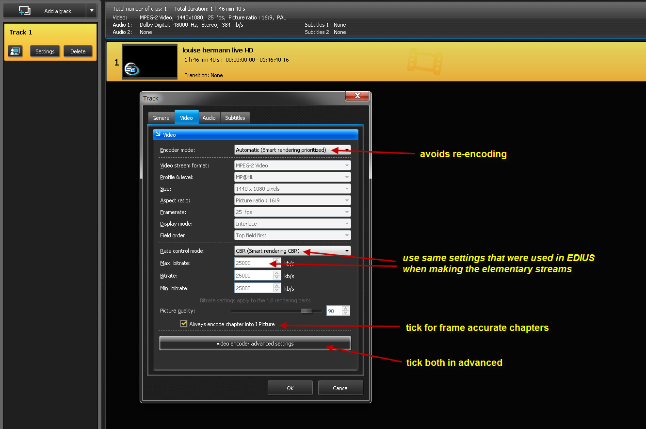Click the Max. bitrate input field
646x429 pixels.
pos(253,263)
